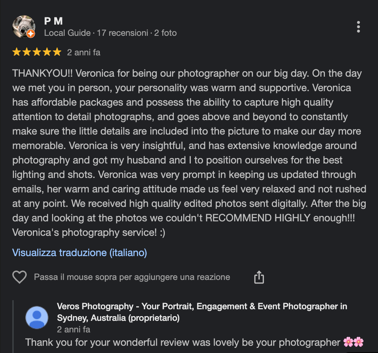Toggle the heart reaction on this review
The image size is (378, 353).
click(20, 277)
